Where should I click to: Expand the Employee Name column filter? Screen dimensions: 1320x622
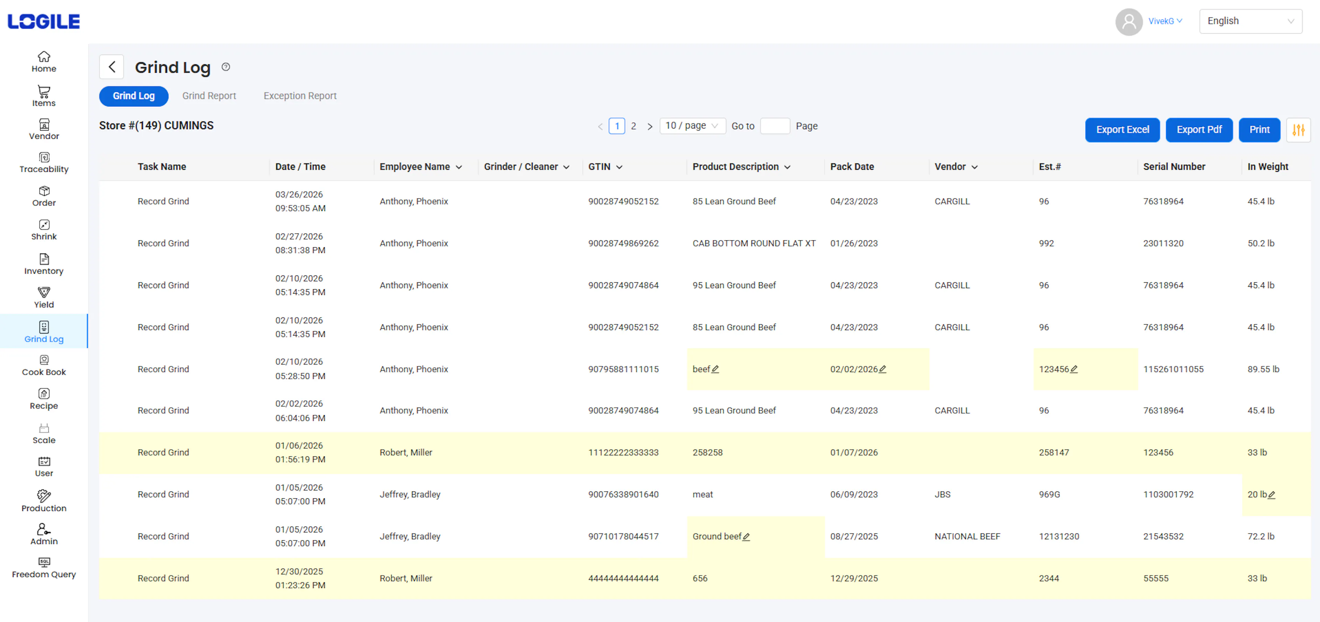tap(459, 167)
